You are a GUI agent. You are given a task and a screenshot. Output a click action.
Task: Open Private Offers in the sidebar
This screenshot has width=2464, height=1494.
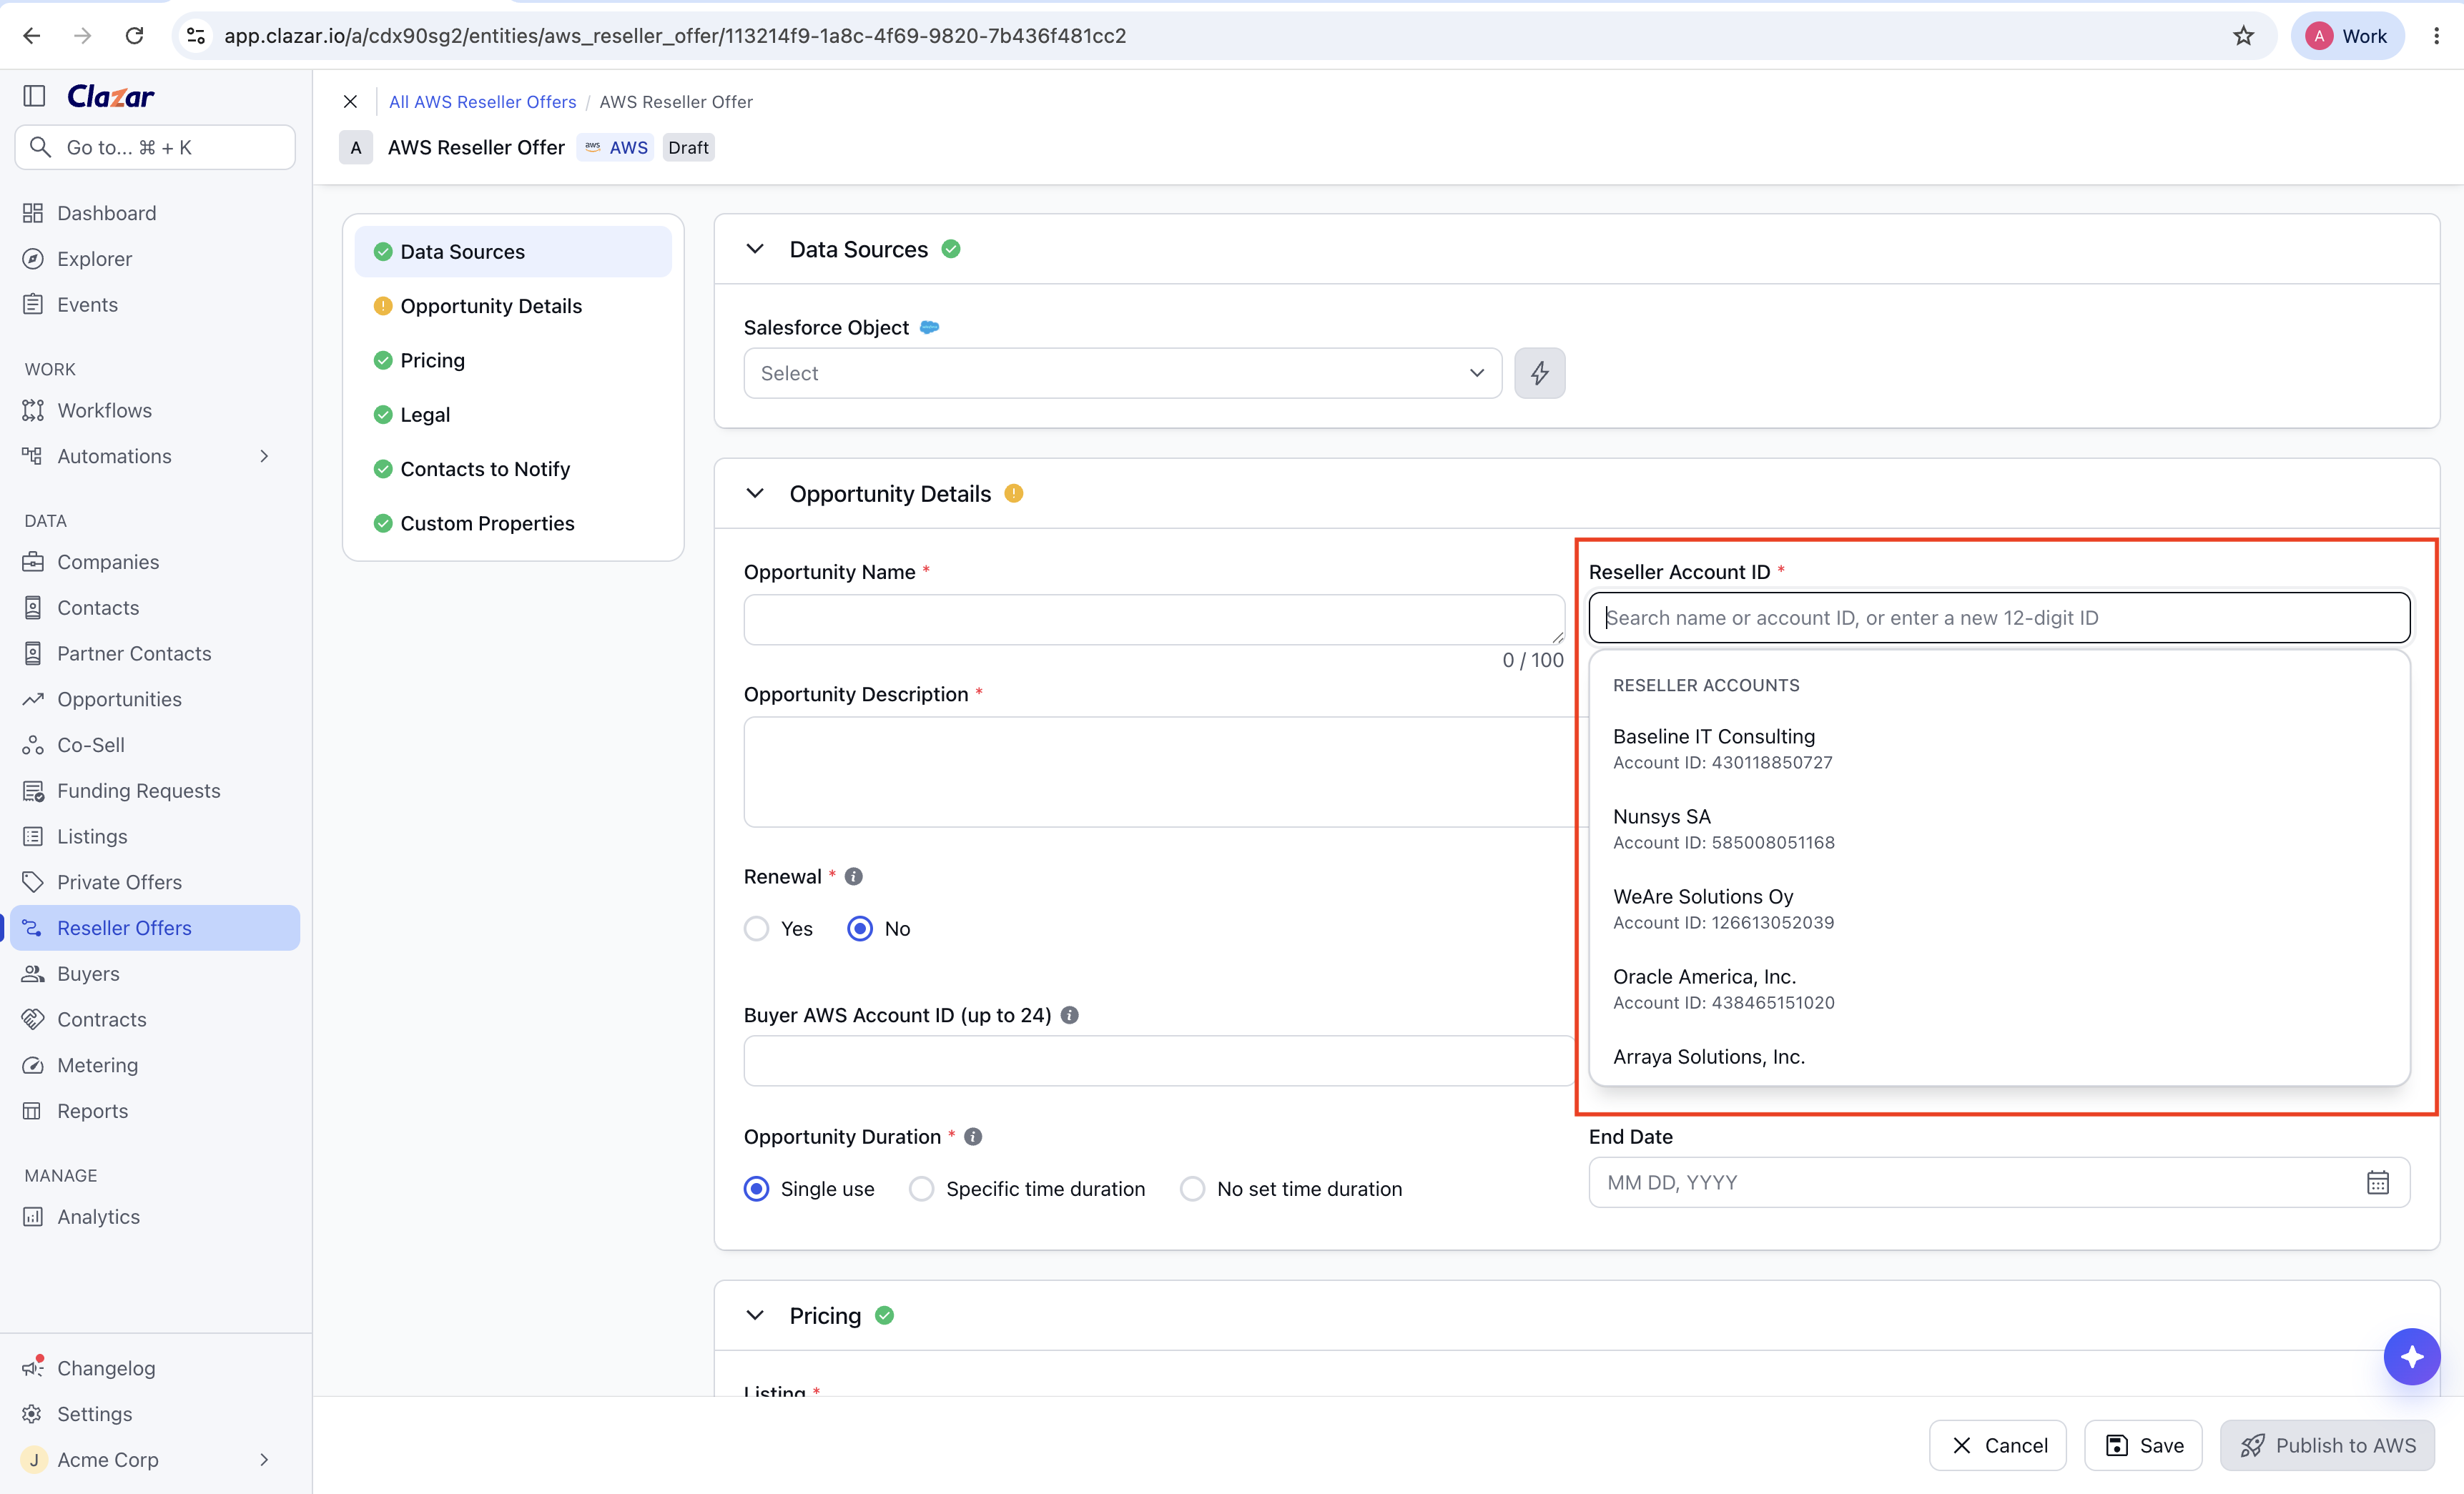tap(155, 882)
